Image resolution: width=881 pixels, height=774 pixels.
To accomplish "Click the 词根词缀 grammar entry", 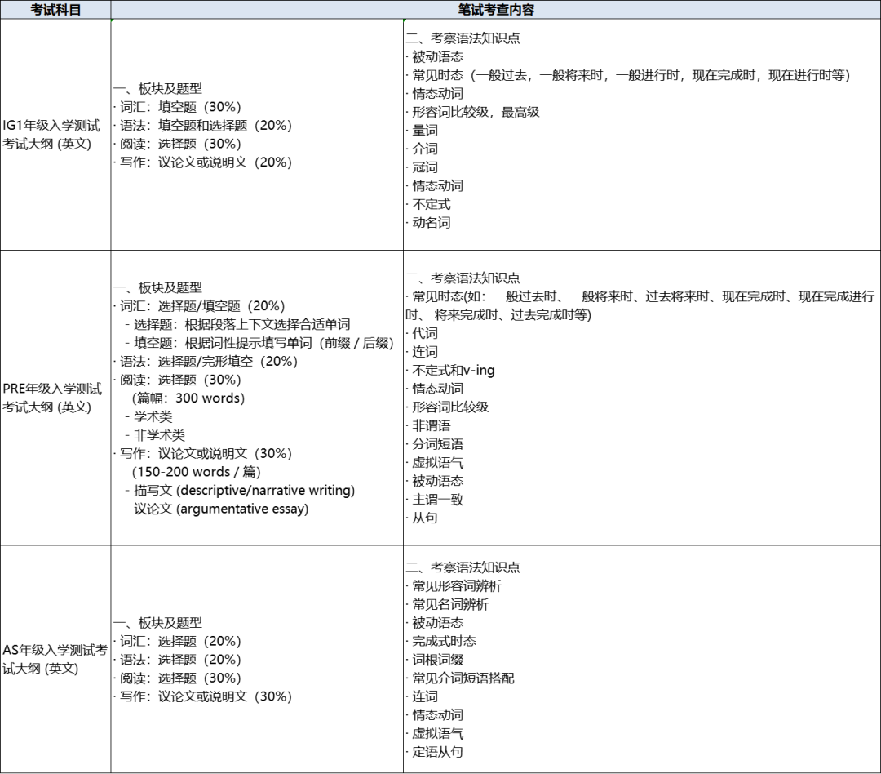I will click(x=437, y=660).
